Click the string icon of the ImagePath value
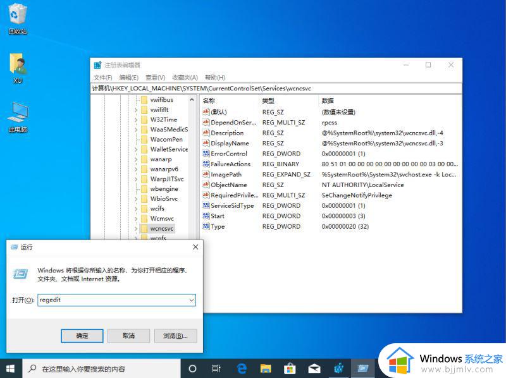506x378 pixels. point(206,174)
